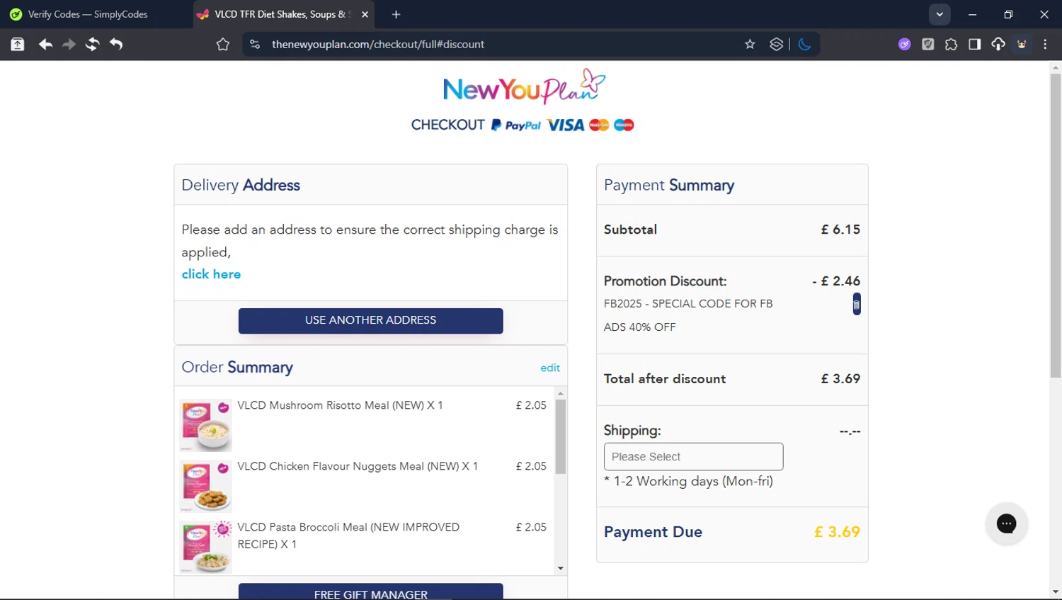The height and width of the screenshot is (600, 1062).
Task: Click the upload-style icon at the toolbar's far left
Action: 18,45
